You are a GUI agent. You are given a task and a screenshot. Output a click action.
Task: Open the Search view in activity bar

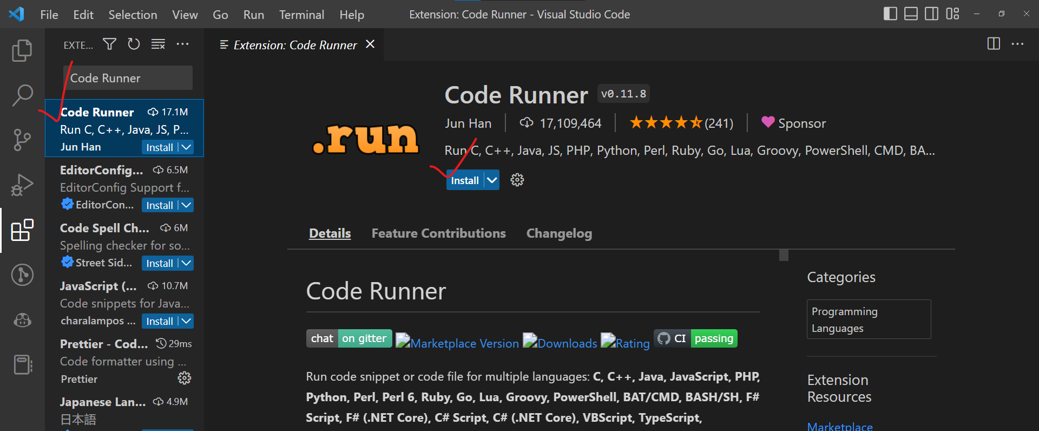coord(22,95)
